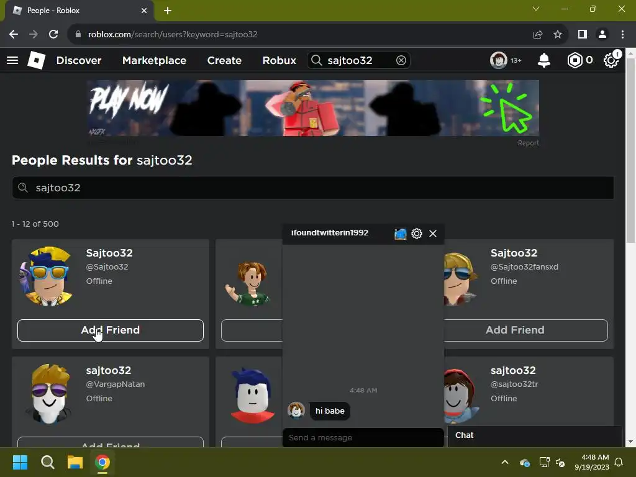Viewport: 636px width, 477px height.
Task: Open the Chrome profile icon
Action: click(x=602, y=35)
